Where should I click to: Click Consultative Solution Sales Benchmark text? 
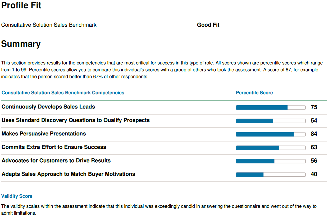49,25
